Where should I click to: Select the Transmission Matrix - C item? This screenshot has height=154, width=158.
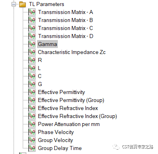click(x=65, y=28)
